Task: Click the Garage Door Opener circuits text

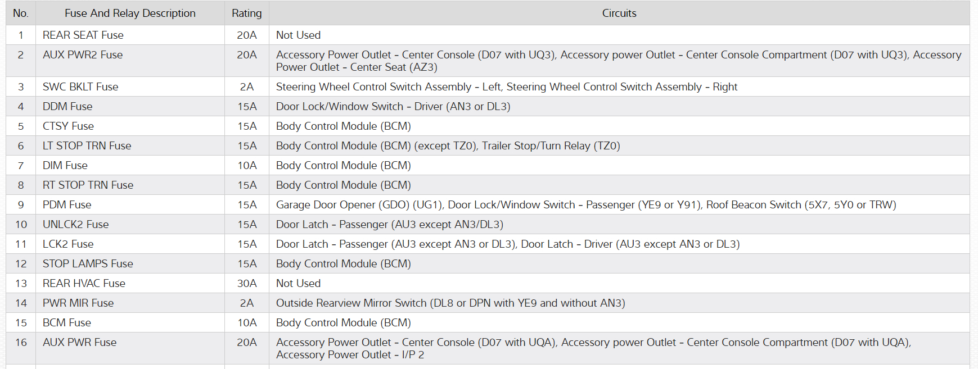Action: [585, 204]
